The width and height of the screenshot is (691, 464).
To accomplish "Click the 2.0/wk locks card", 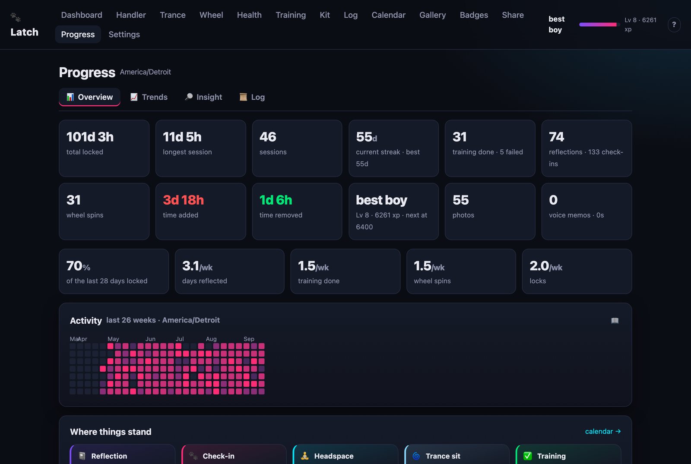I will 577,271.
